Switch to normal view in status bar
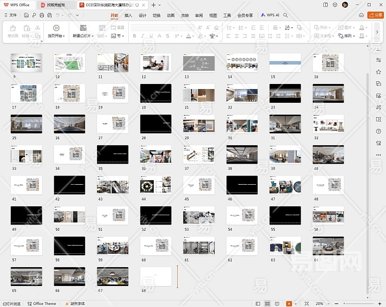Screen dimensions: 386x307 [x=258, y=303]
